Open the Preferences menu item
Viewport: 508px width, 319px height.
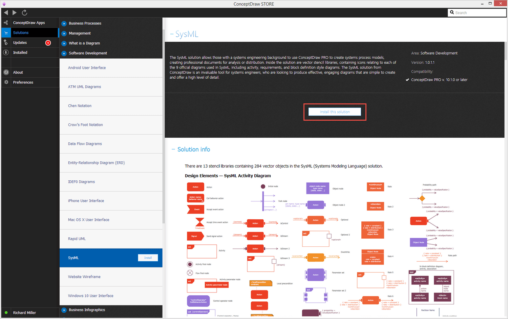[23, 82]
